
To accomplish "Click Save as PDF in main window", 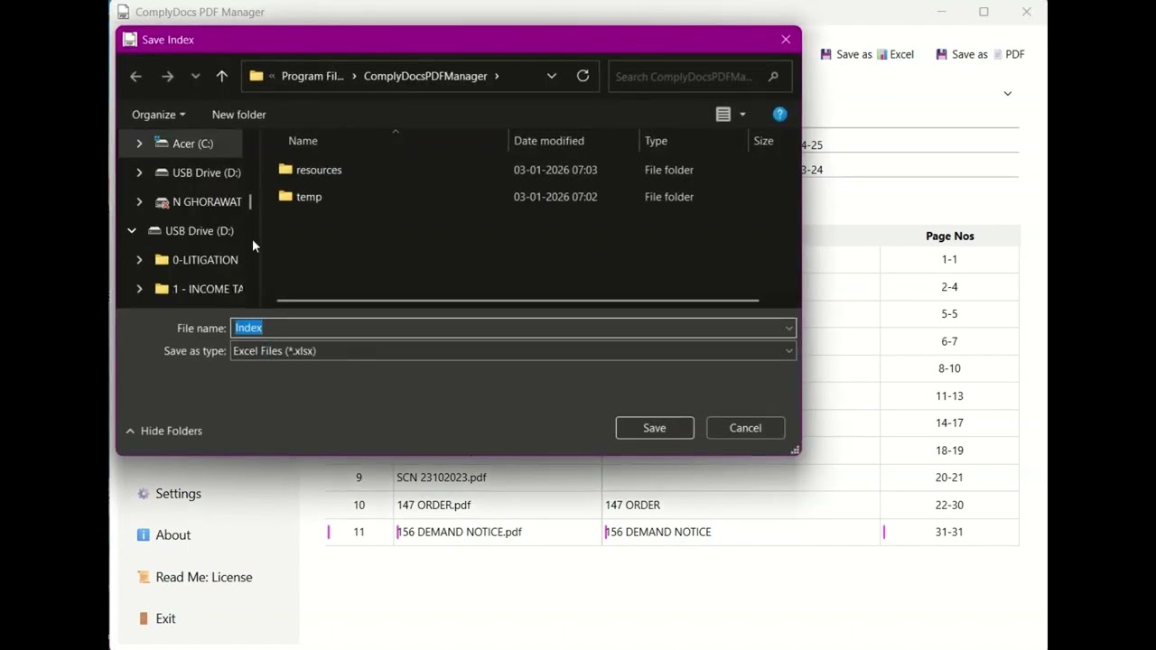I will 980,54.
